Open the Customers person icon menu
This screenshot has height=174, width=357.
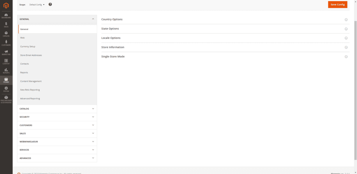click(6, 43)
